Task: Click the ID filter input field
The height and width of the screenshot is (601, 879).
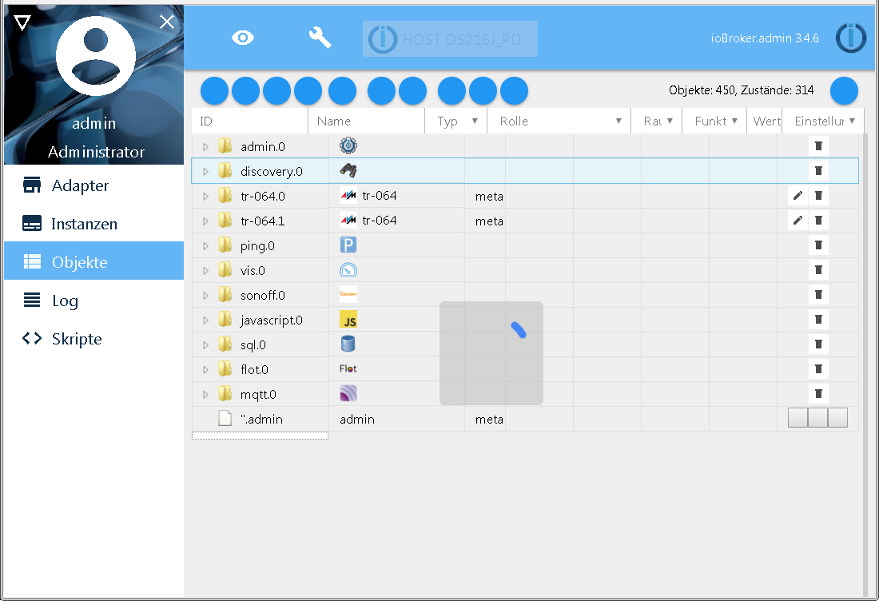Action: 250,121
